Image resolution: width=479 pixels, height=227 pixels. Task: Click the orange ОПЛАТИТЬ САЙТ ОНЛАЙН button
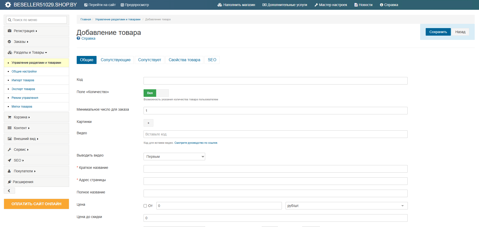(36, 204)
